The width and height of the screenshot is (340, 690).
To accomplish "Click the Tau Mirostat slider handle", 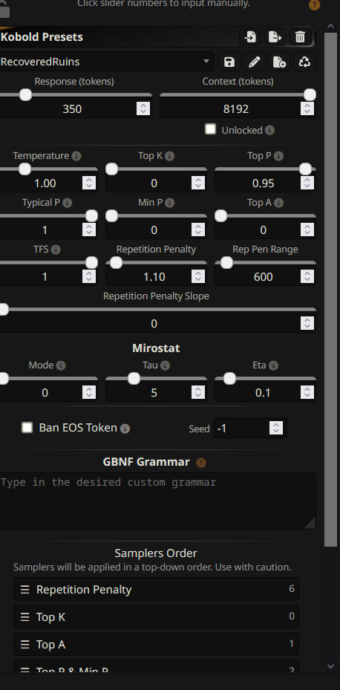I will pyautogui.click(x=134, y=379).
